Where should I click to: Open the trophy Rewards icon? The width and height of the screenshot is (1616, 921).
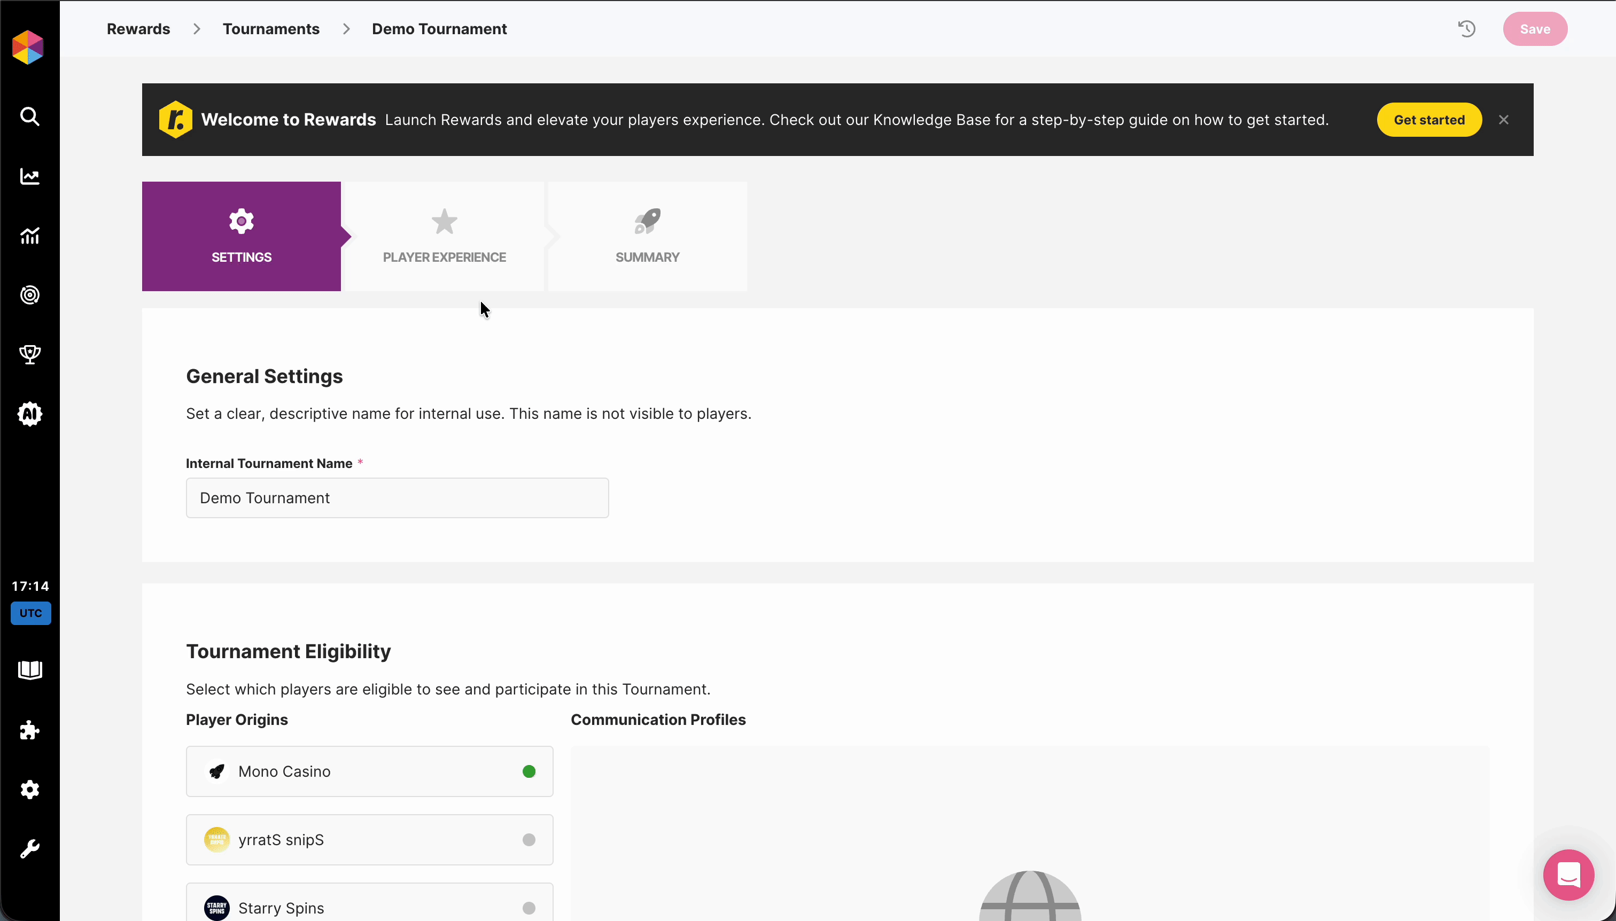click(x=30, y=354)
